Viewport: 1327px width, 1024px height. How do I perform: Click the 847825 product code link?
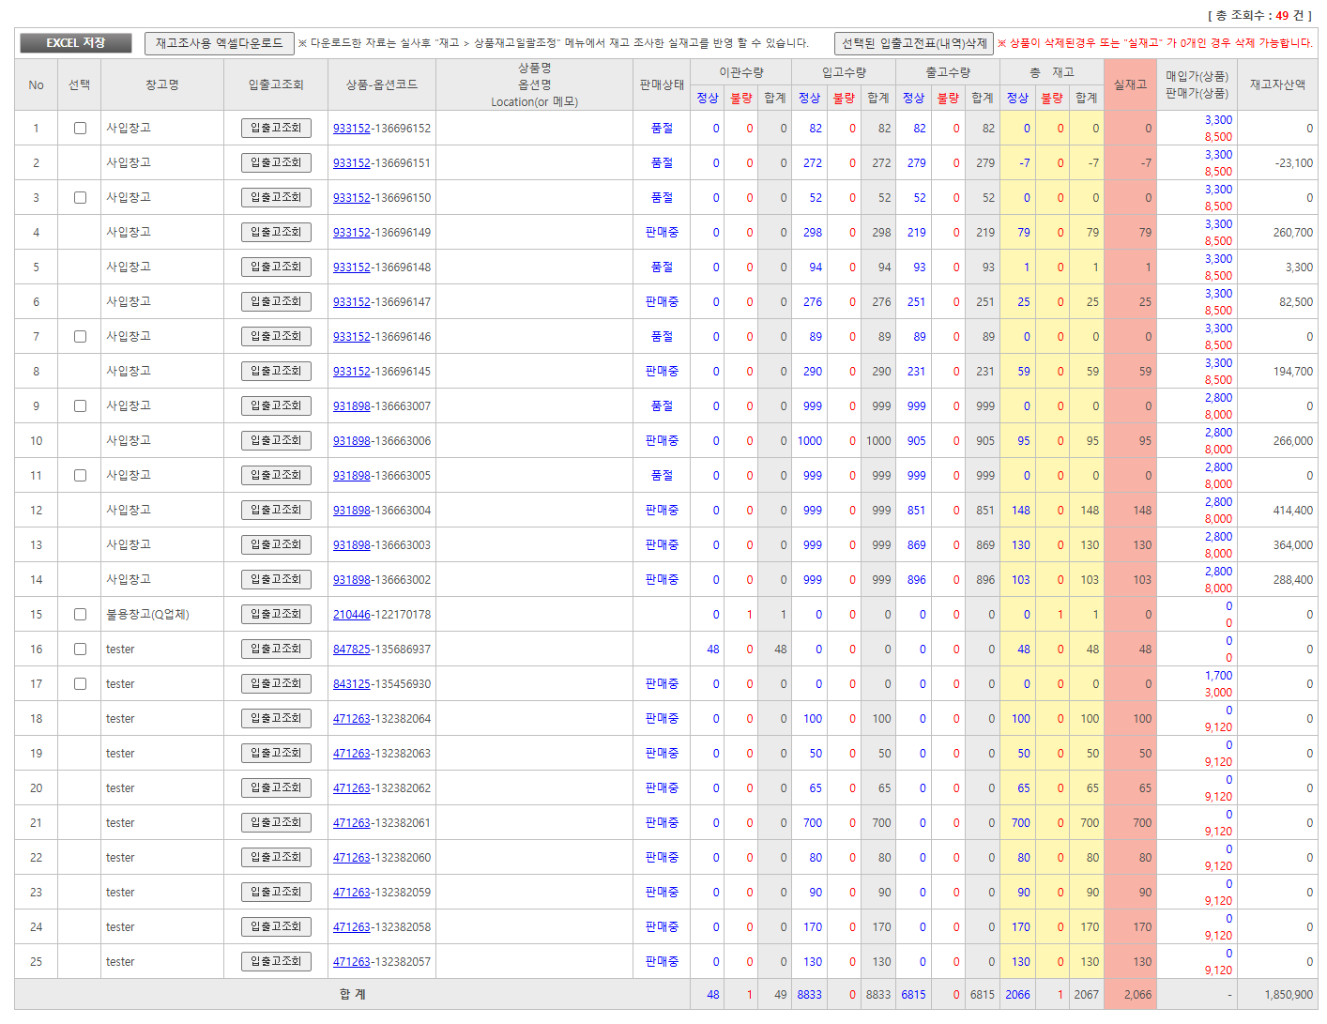pos(351,650)
